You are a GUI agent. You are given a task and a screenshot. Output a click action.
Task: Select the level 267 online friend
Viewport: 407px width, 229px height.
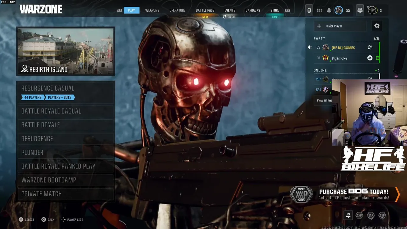pyautogui.click(x=346, y=79)
